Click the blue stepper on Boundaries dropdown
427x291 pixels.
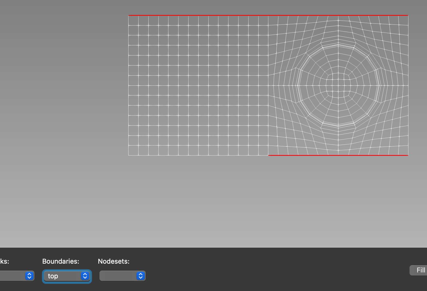point(85,276)
